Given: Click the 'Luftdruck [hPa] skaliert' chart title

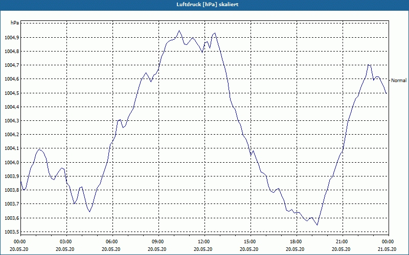Looking at the screenshot, I should pyautogui.click(x=208, y=5).
